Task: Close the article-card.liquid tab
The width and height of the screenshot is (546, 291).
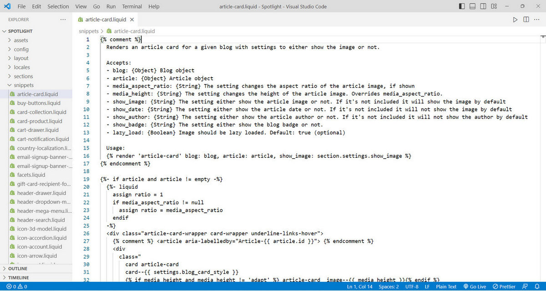Action: point(132,20)
